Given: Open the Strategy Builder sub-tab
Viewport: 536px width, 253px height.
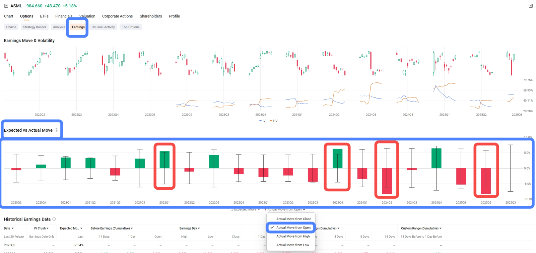Looking at the screenshot, I should click(x=35, y=27).
